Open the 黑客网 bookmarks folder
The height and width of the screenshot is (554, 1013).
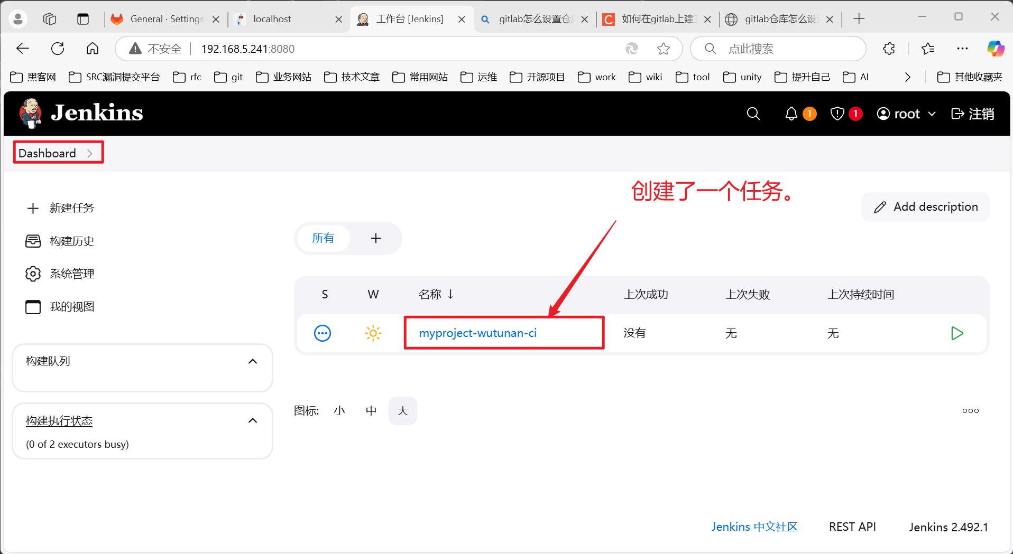pos(33,77)
